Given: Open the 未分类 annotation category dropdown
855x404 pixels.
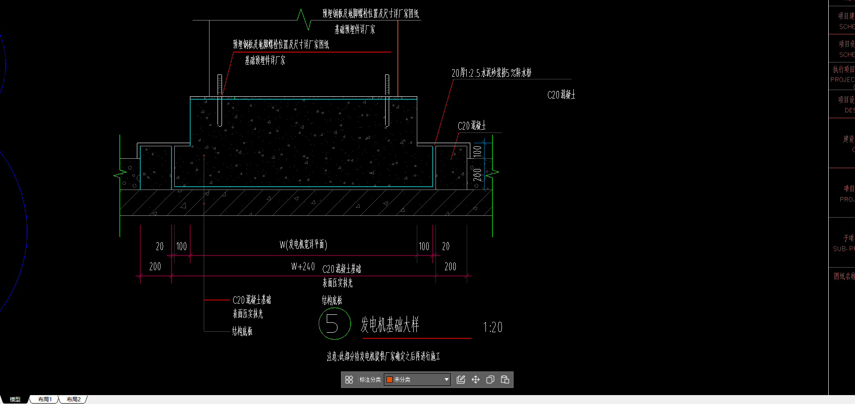Looking at the screenshot, I should [417, 379].
